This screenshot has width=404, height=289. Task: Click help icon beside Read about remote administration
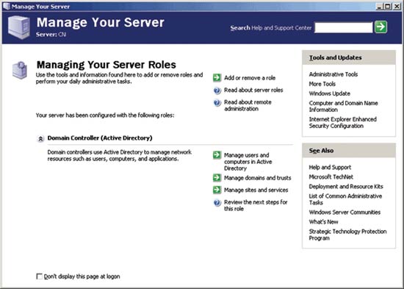tap(217, 103)
